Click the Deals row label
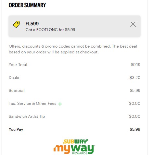Viewport: 153px width, 155px height. [14, 78]
